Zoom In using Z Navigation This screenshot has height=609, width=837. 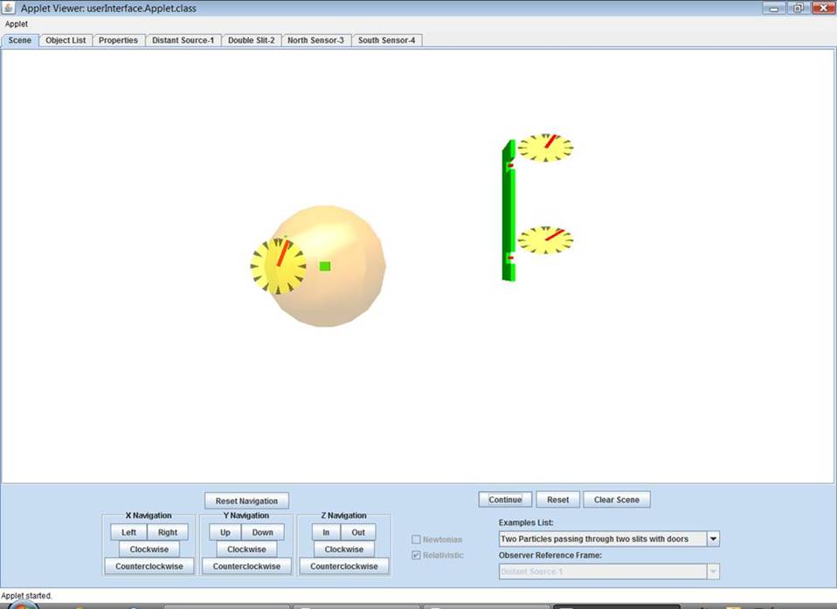tap(326, 532)
